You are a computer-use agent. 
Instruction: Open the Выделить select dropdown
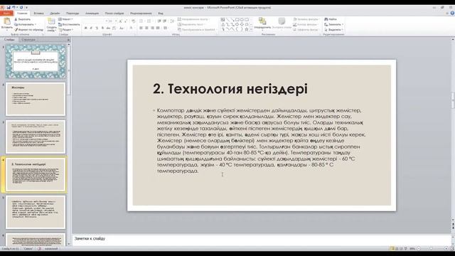pos(333,30)
